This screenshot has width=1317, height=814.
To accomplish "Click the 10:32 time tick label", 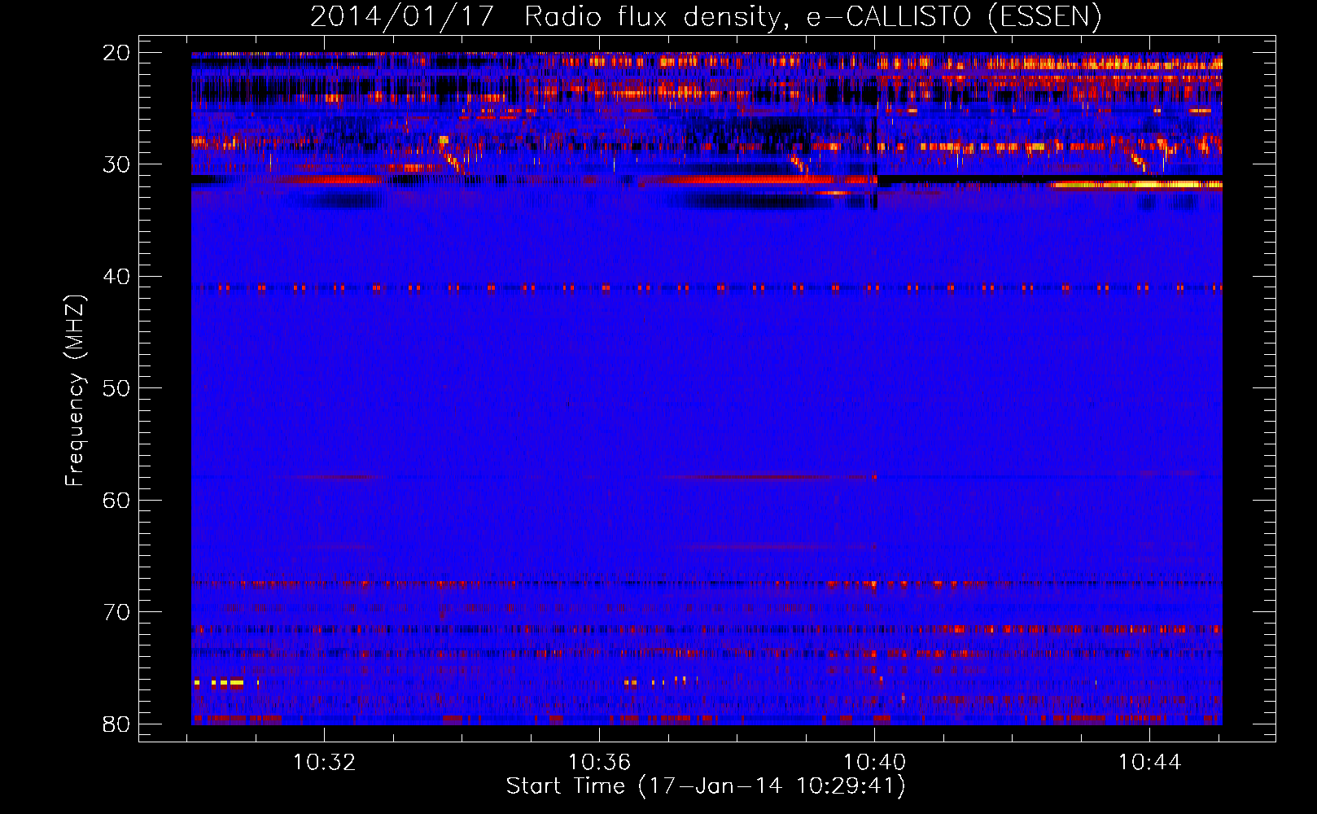I will (325, 763).
